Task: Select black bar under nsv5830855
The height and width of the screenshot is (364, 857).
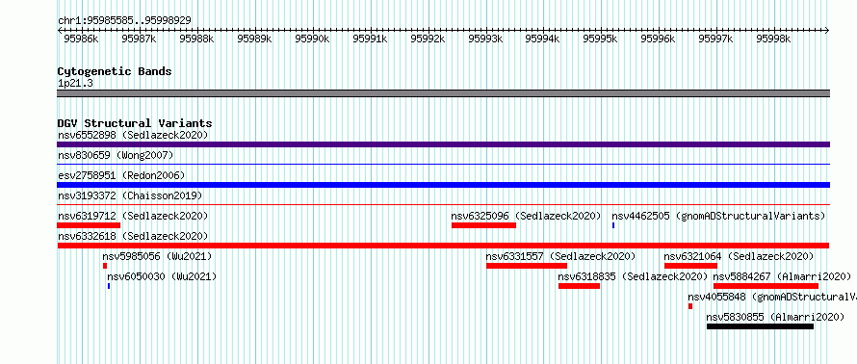Action: pyautogui.click(x=761, y=326)
